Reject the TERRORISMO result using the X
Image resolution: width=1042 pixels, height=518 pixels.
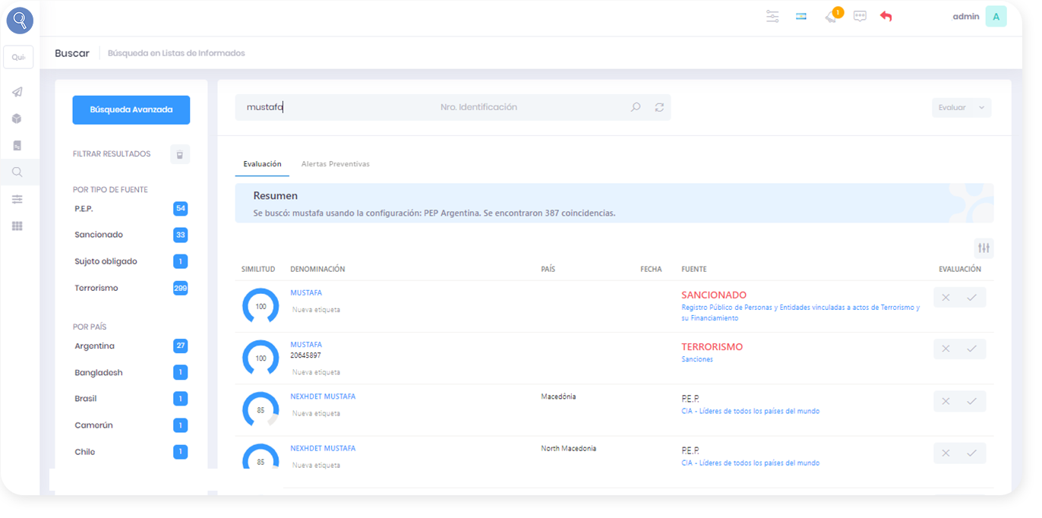coord(946,349)
